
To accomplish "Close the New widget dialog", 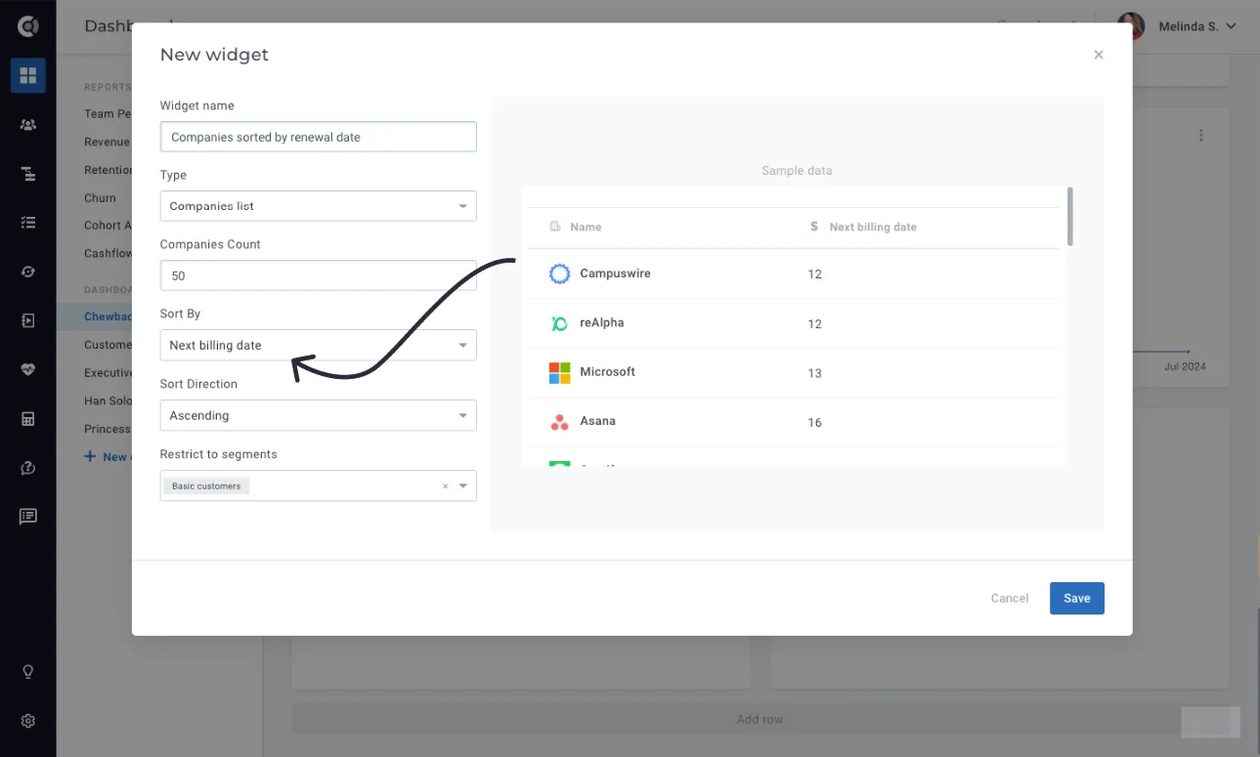I will pyautogui.click(x=1099, y=55).
